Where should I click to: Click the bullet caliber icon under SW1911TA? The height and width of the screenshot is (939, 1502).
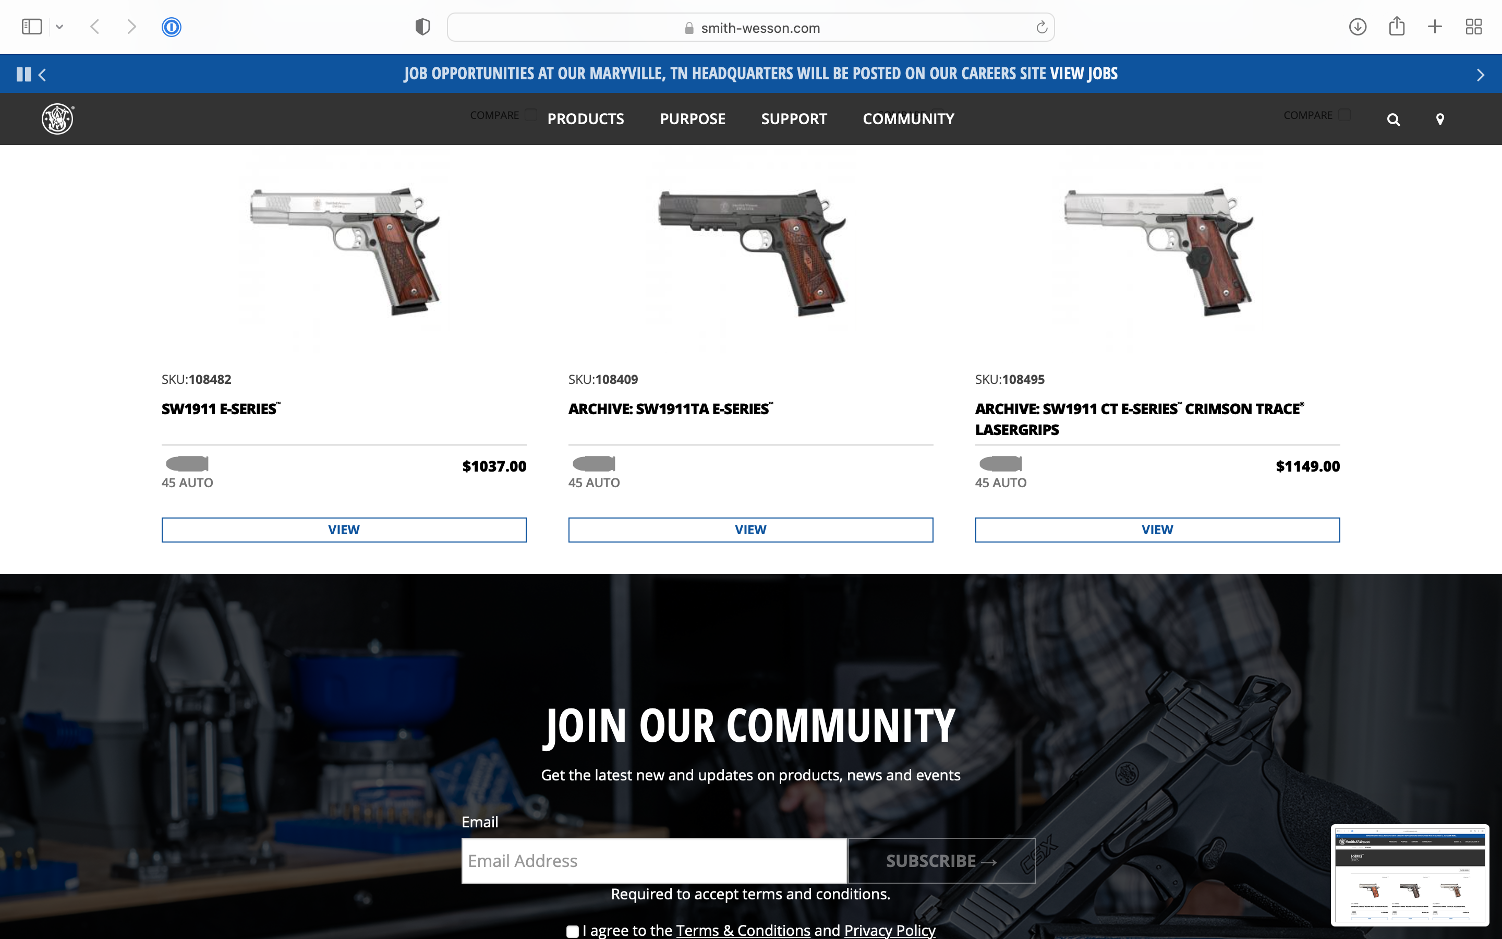click(593, 463)
